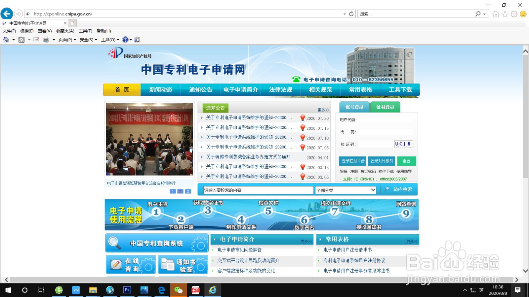
Task: Open Windows Start menu
Action: [x=8, y=290]
